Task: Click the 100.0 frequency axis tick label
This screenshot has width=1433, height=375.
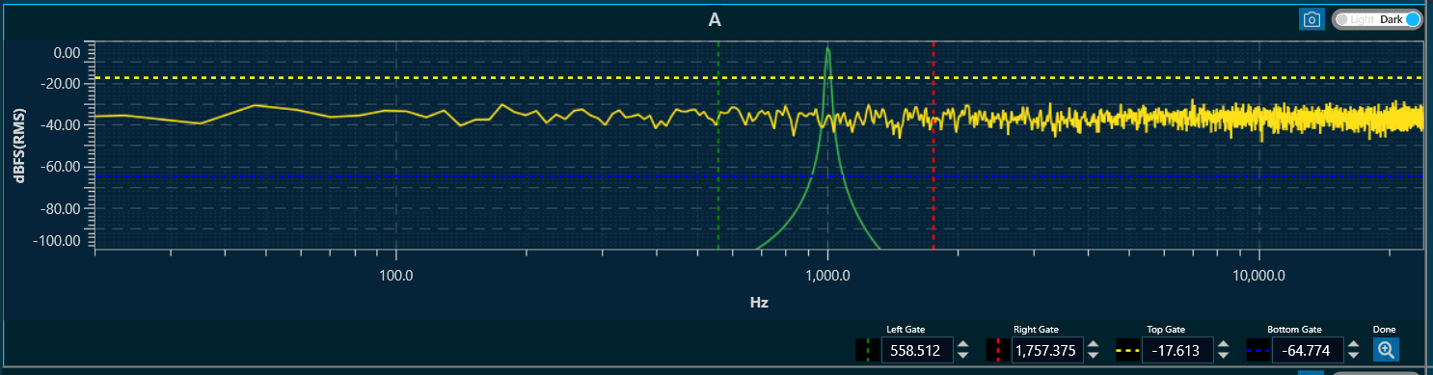Action: 396,275
